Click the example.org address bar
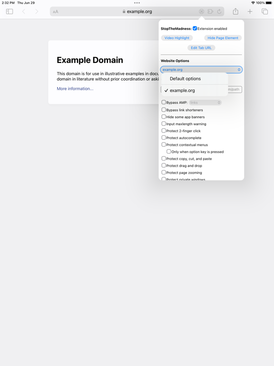This screenshot has height=366, width=274. coord(137,11)
